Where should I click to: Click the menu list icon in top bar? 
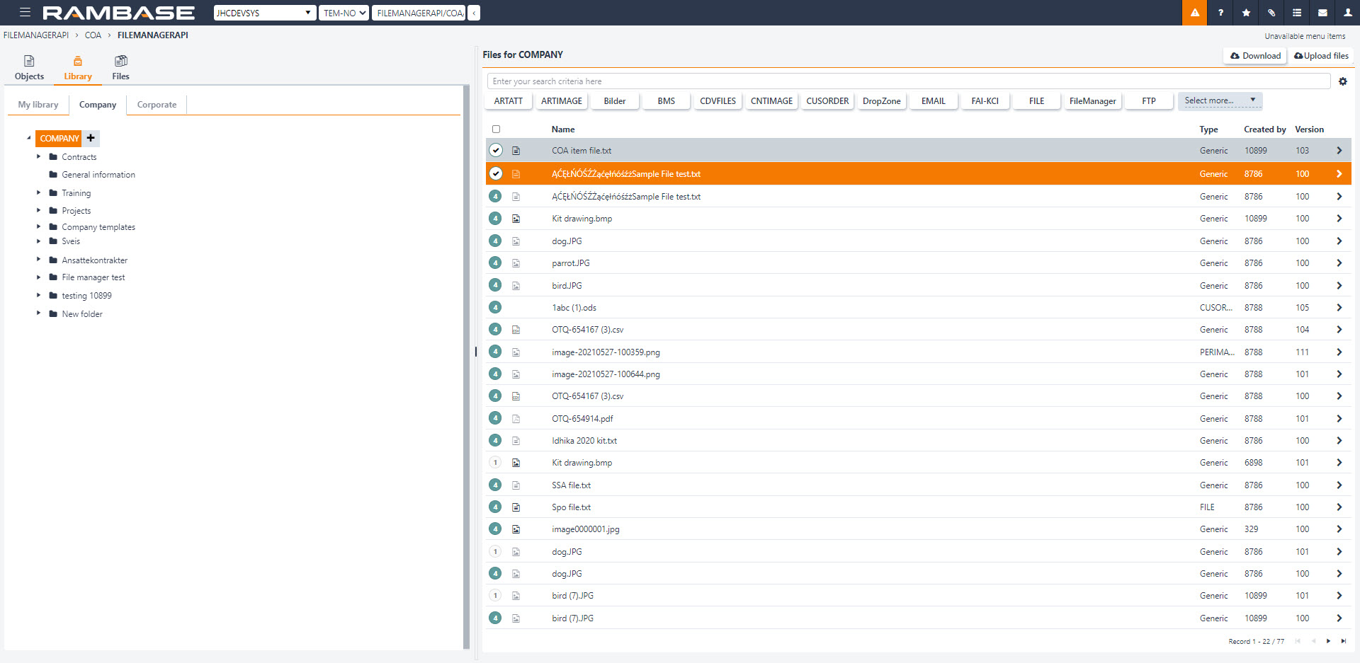pyautogui.click(x=1296, y=13)
